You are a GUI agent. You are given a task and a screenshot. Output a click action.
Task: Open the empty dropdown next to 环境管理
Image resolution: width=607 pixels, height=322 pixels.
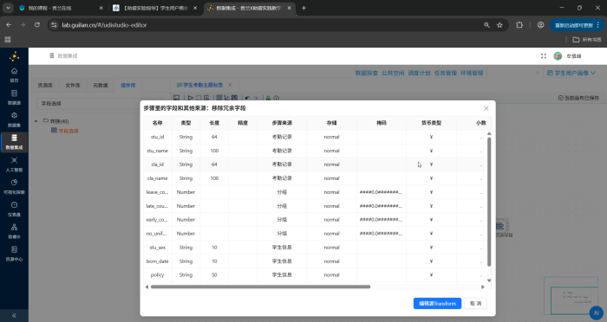pos(514,73)
